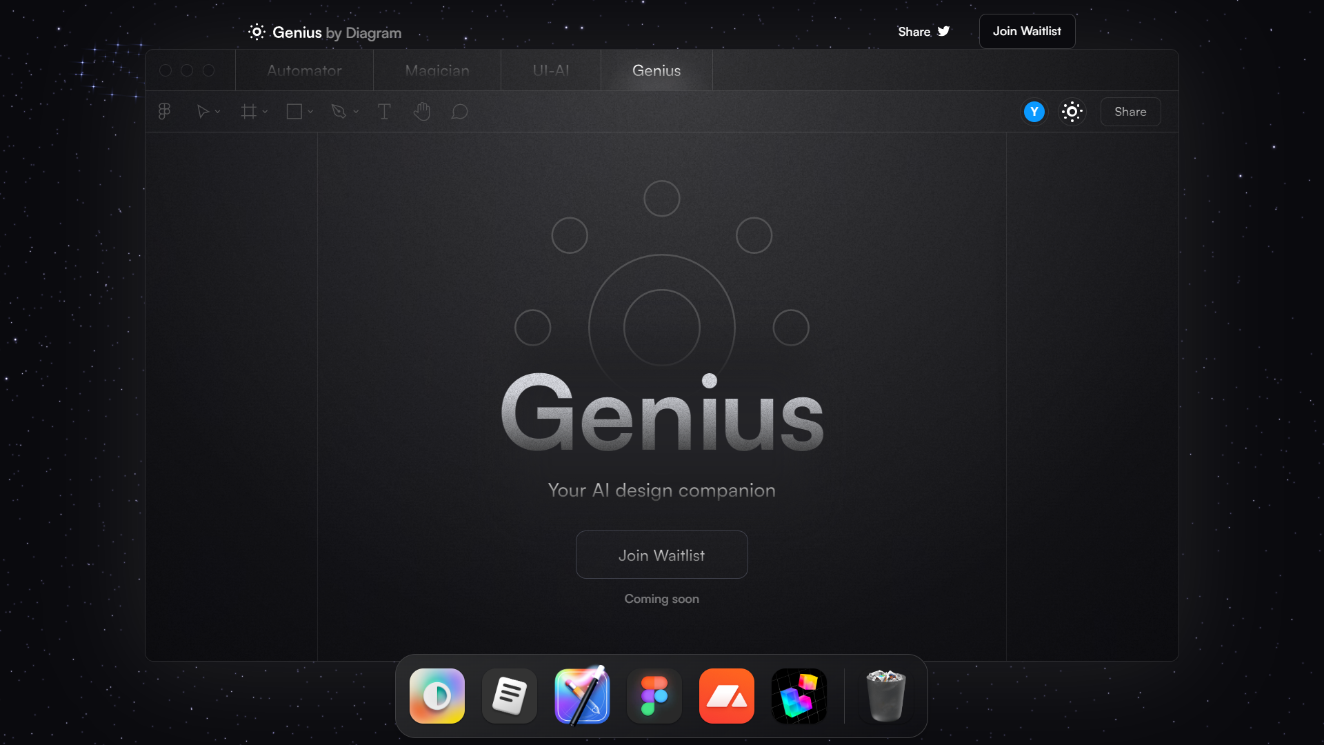
Task: Expand the Move tool dropdown chevron
Action: coord(217,112)
